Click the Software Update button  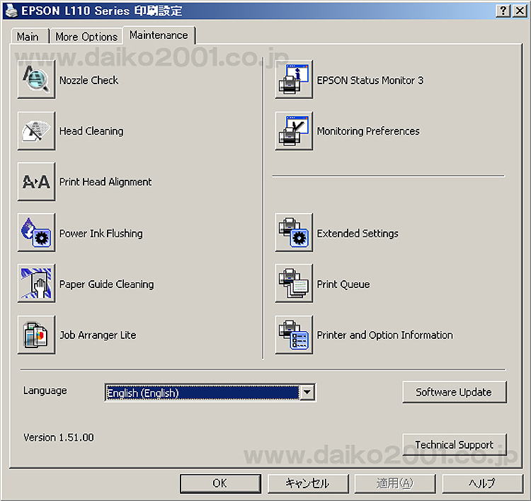point(455,392)
